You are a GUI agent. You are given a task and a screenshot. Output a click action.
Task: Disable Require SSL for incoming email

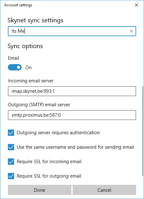point(11,162)
